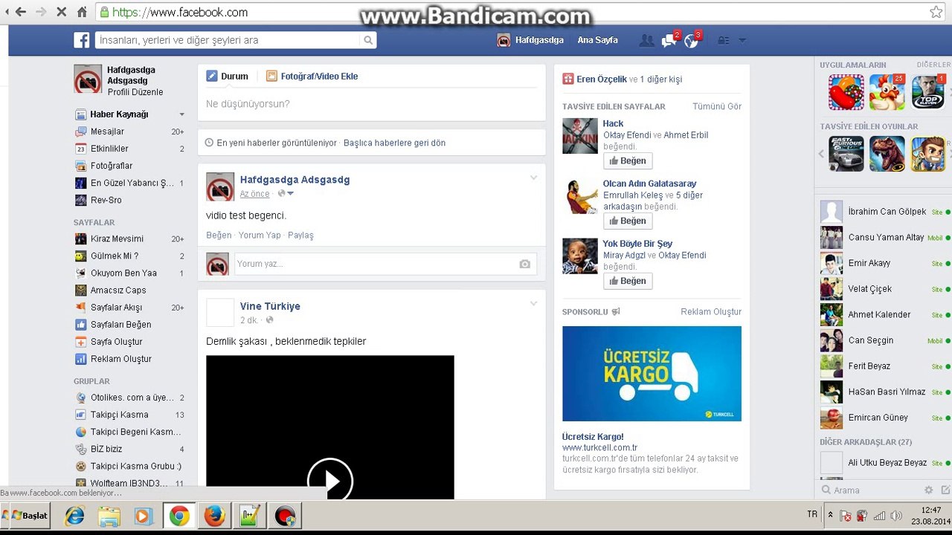The image size is (952, 535).
Task: Open chat with İbrahim Can Gölpek
Action: click(x=884, y=212)
